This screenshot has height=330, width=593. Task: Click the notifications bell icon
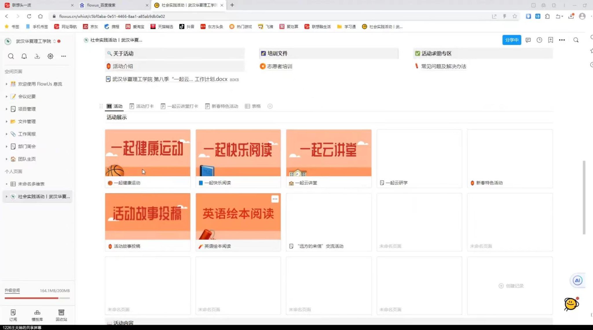[24, 56]
